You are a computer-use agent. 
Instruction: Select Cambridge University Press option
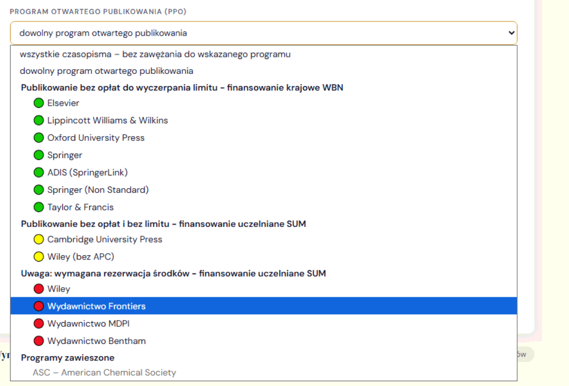pyautogui.click(x=264, y=239)
